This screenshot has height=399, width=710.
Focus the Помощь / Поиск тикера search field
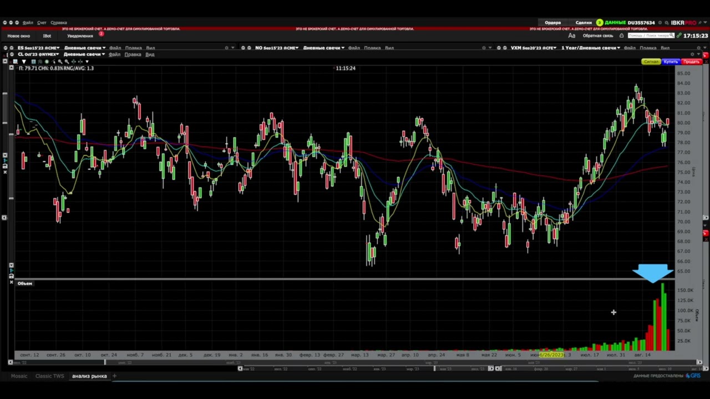pyautogui.click(x=651, y=35)
